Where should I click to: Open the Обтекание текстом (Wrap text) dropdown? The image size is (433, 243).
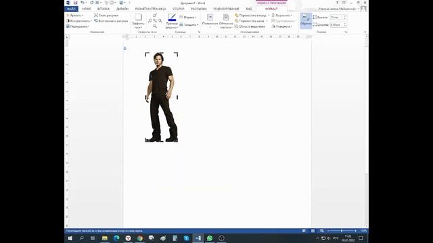tap(226, 22)
